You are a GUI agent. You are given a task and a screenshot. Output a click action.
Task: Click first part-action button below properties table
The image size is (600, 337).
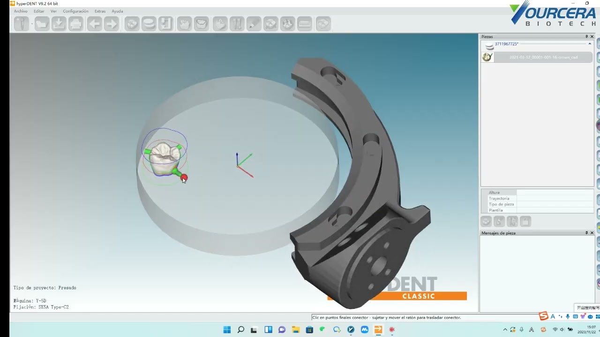click(487, 221)
